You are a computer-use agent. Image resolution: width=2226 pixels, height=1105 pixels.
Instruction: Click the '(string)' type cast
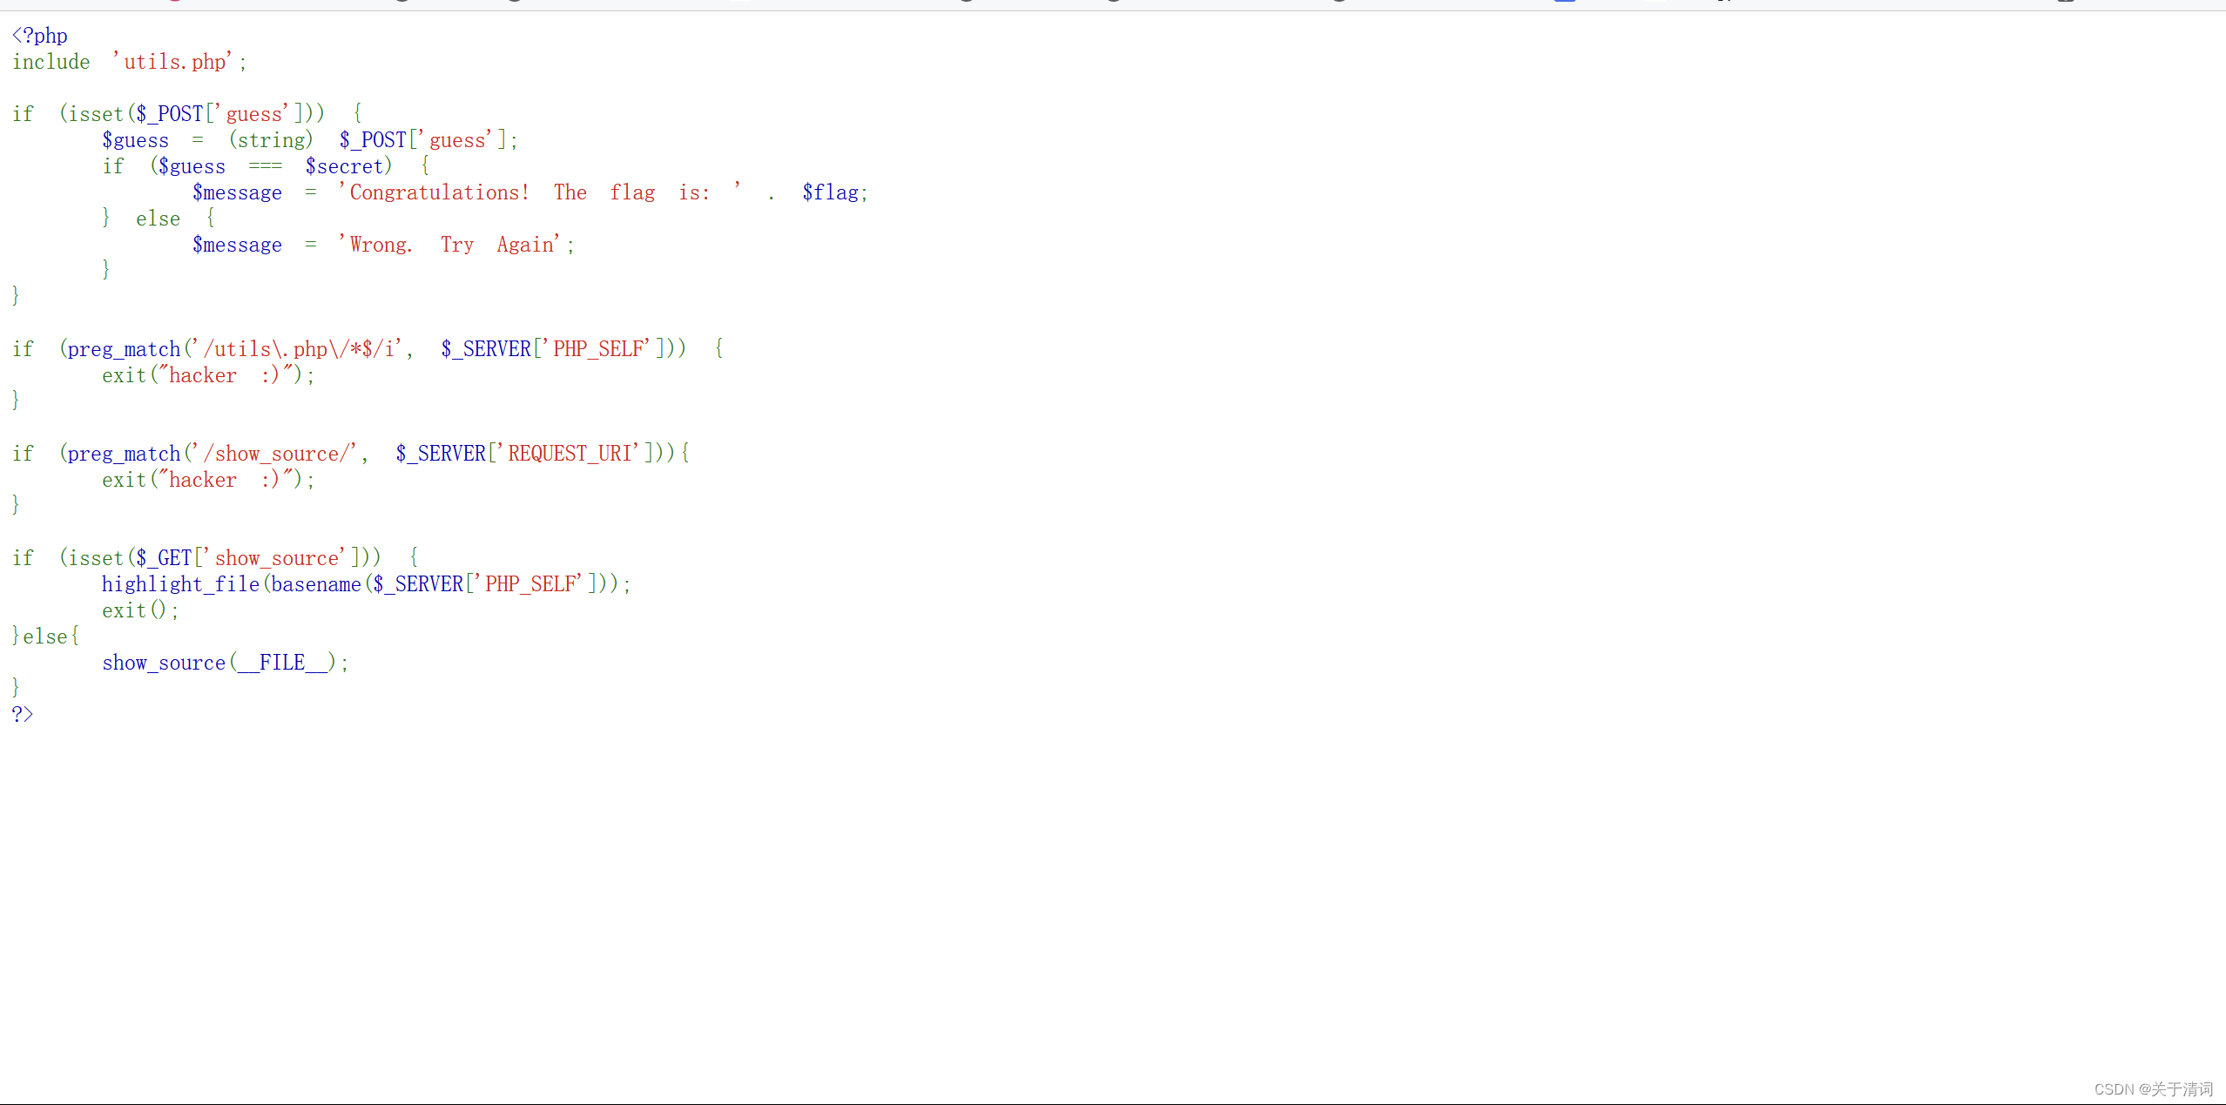tap(270, 140)
